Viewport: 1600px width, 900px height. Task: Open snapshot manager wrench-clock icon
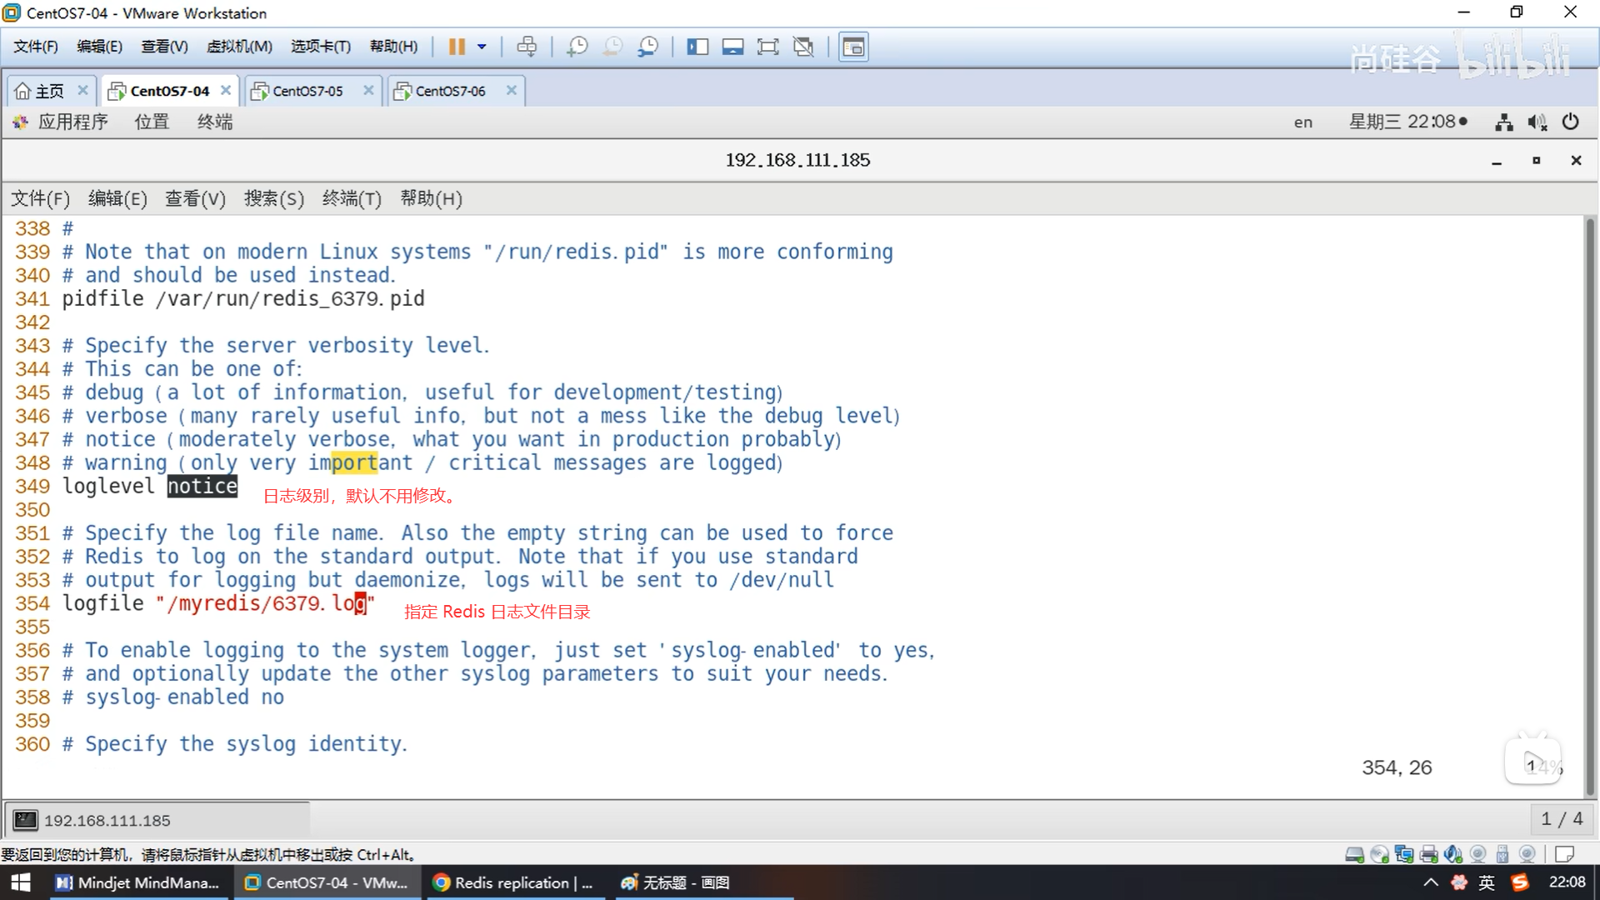point(647,47)
